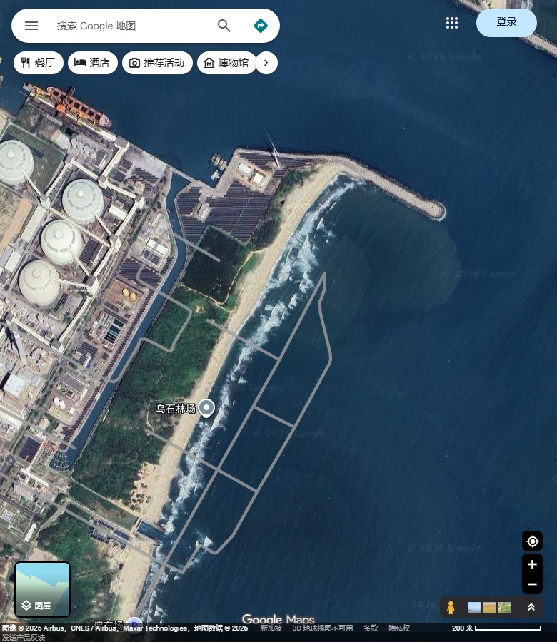The width and height of the screenshot is (557, 642).
Task: Select the 博物馆 museums chip
Action: 226,63
